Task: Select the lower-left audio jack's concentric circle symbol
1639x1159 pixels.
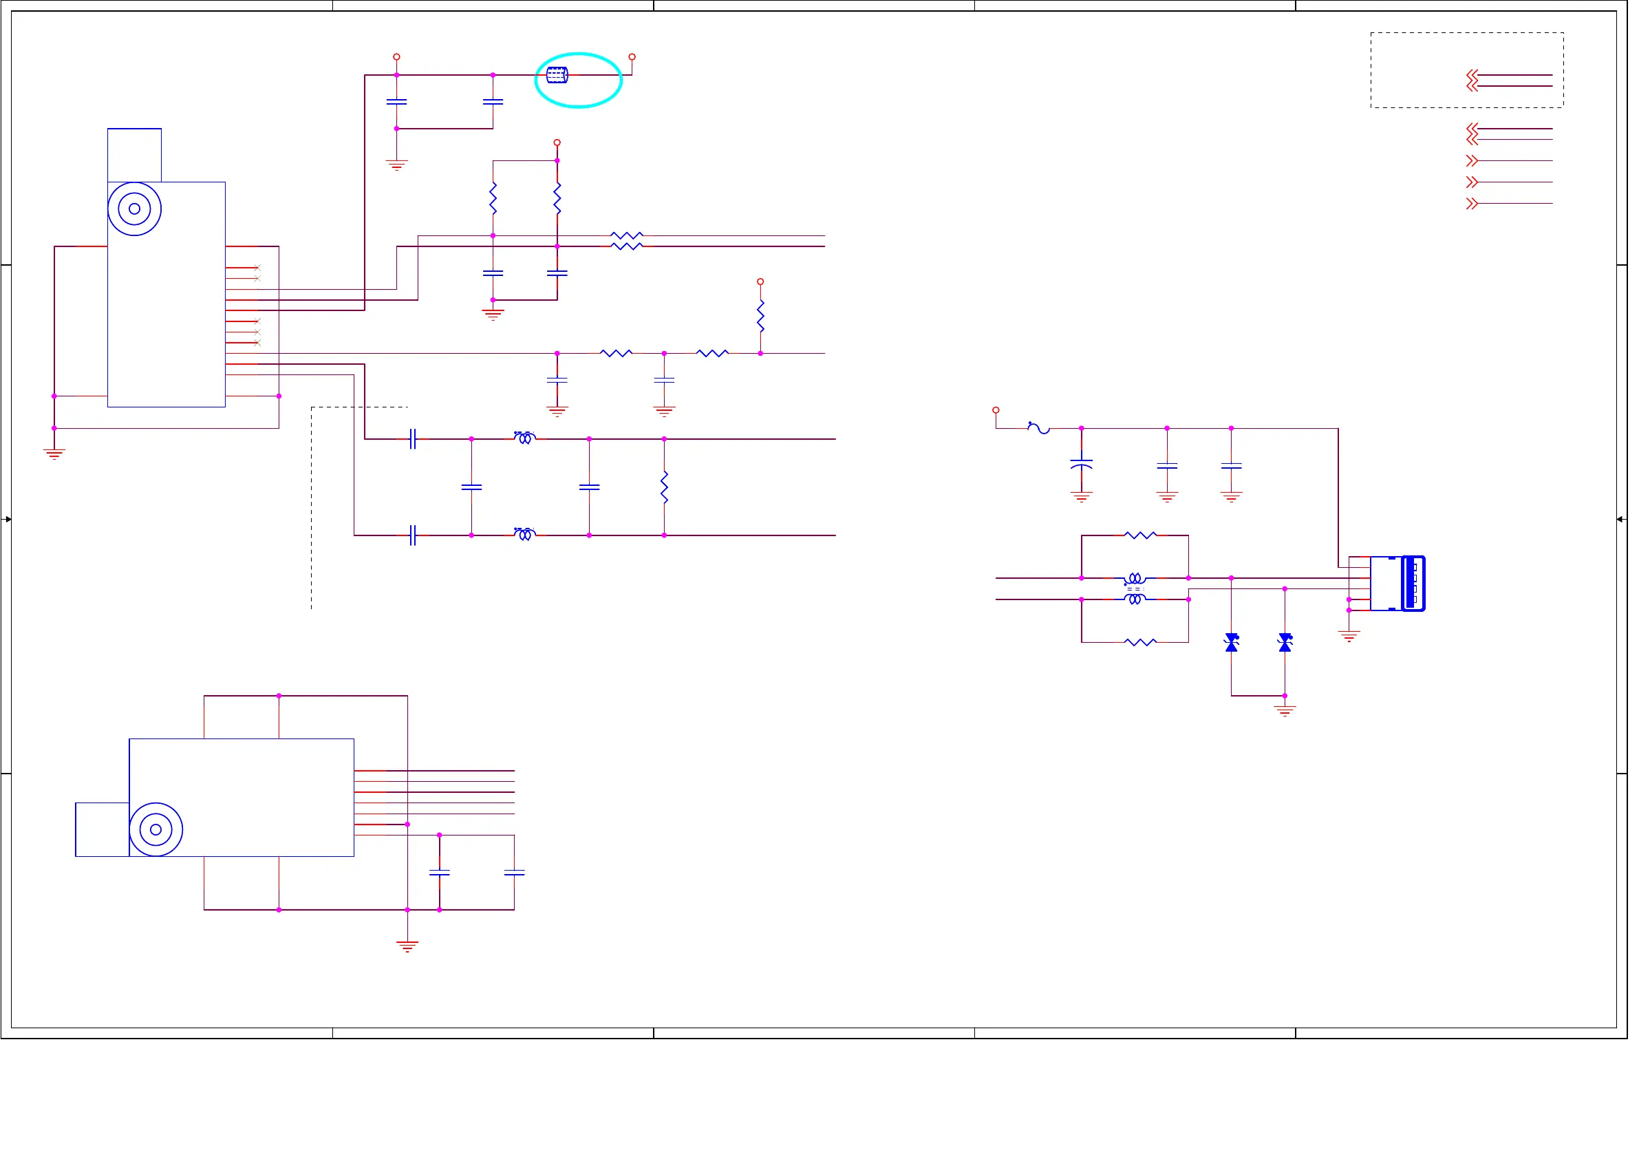Action: [x=156, y=829]
